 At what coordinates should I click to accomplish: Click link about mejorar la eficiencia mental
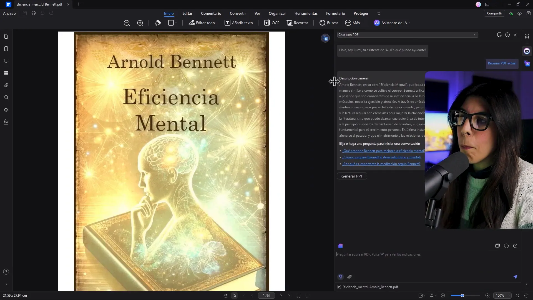383,151
